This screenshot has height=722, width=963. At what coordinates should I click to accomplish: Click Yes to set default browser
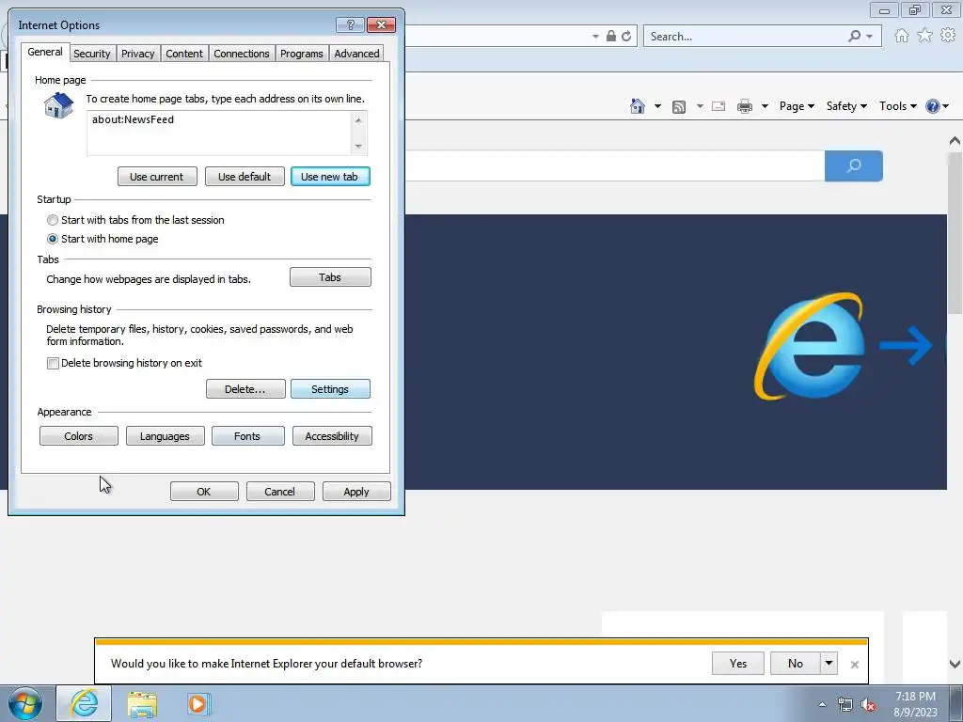pos(738,663)
